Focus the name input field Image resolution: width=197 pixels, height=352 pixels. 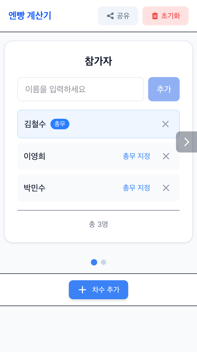click(x=80, y=89)
